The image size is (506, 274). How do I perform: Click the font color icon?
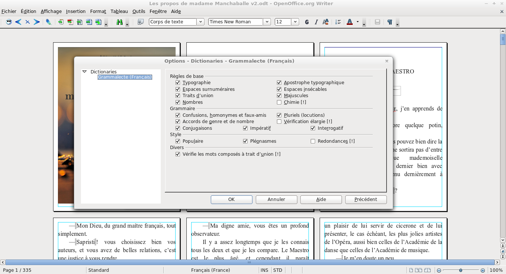(349, 22)
